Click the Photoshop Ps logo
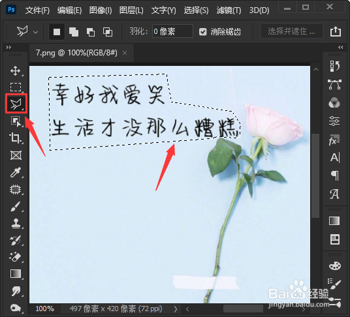The width and height of the screenshot is (350, 317). 11,10
